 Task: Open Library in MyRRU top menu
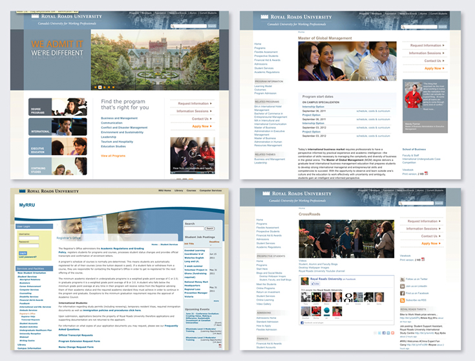[x=179, y=190]
